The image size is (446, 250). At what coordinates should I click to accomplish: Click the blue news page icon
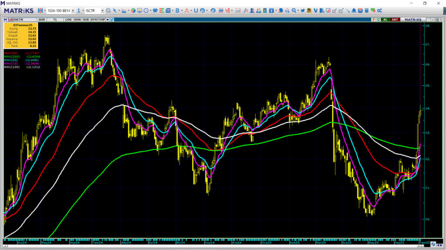point(168,10)
